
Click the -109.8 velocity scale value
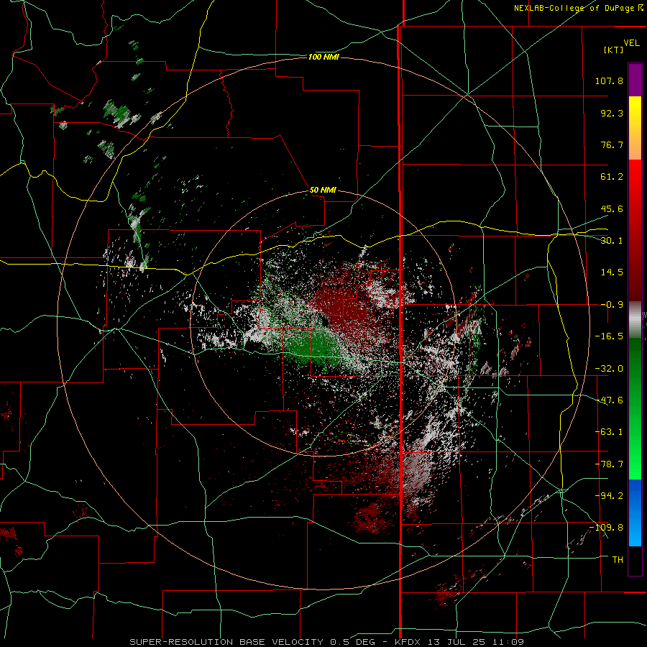(606, 528)
